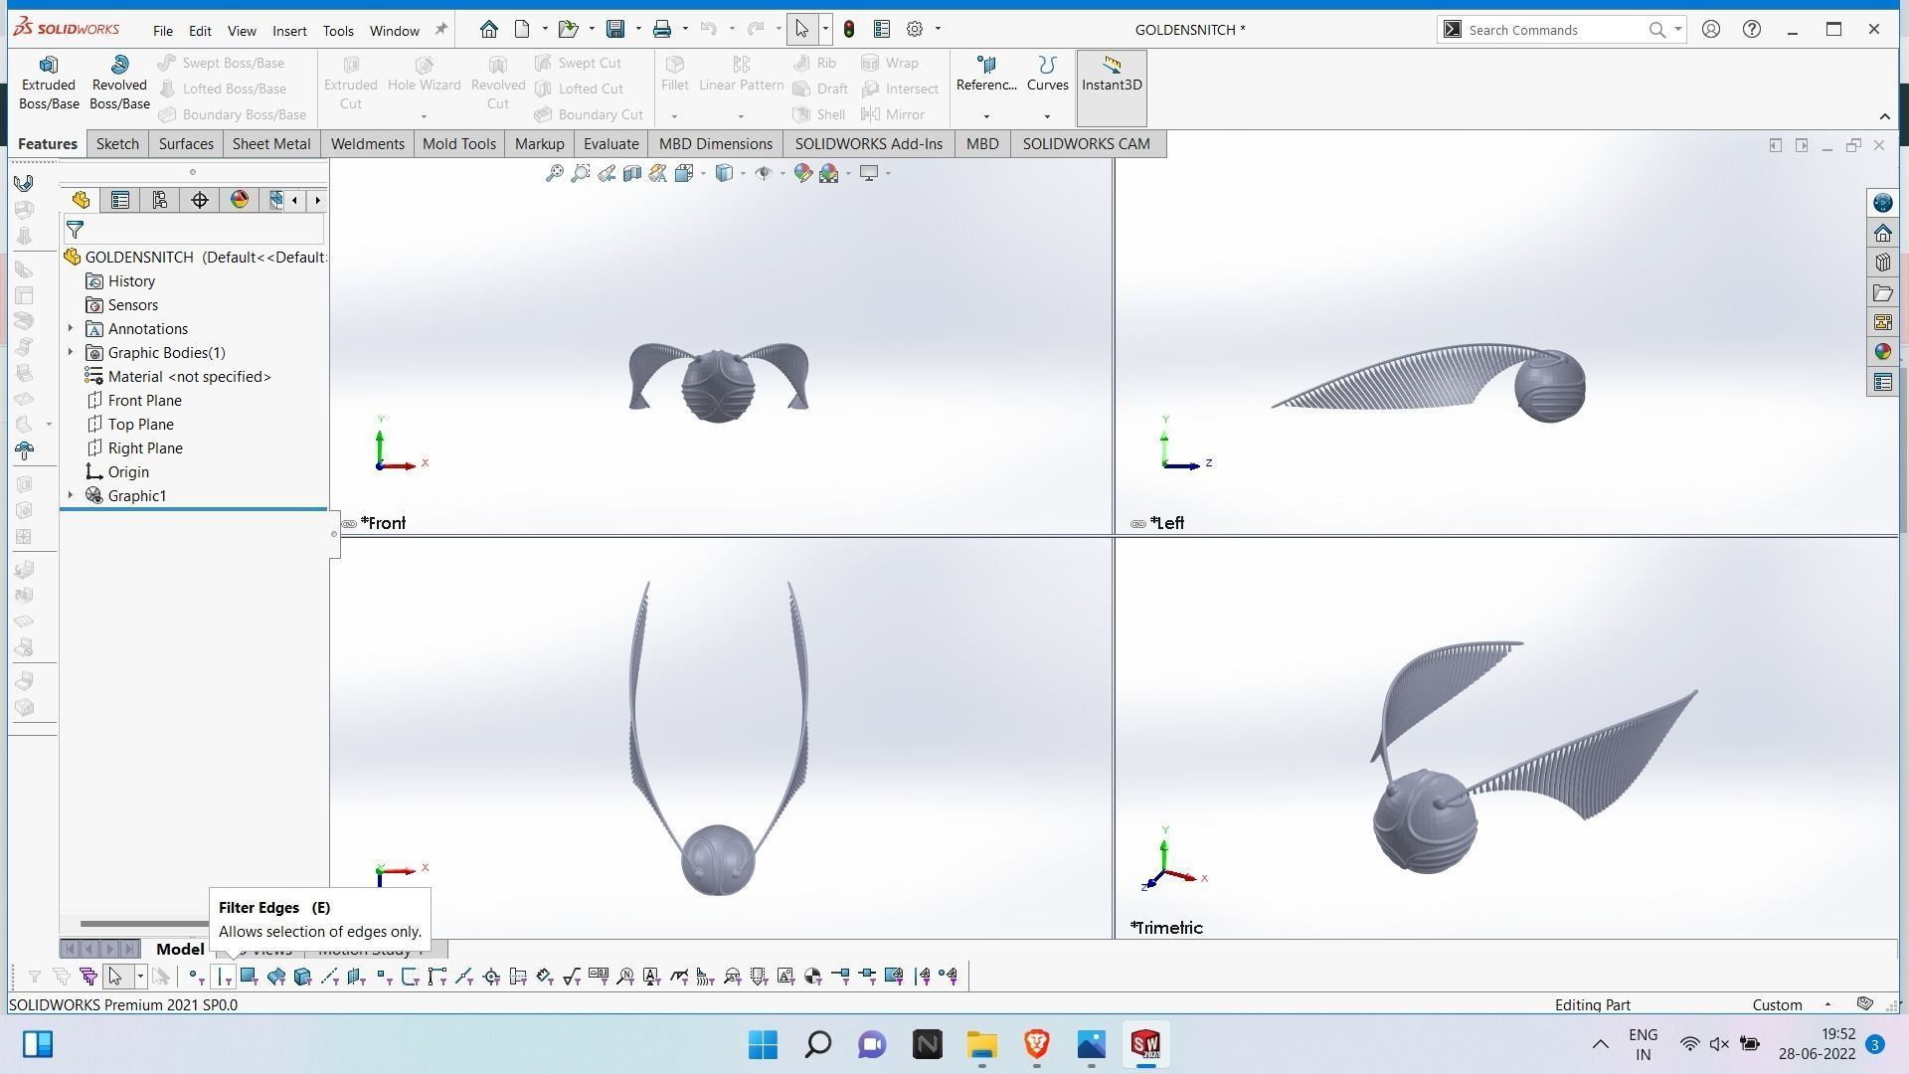Click the Previous View icon
Screen dimensions: 1909x1074
pyautogui.click(x=607, y=173)
